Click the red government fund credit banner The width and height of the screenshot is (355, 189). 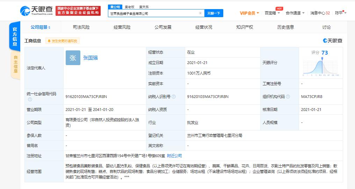(x=78, y=10)
